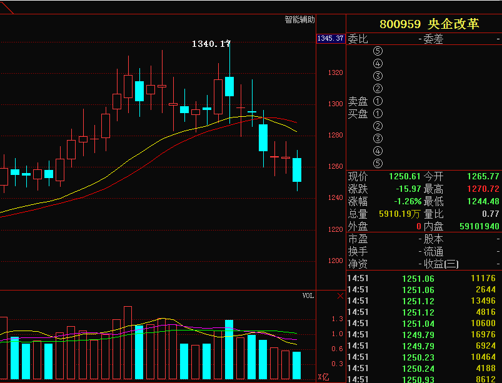Click the 委比 label in order panel
The height and width of the screenshot is (383, 502).
(358, 39)
